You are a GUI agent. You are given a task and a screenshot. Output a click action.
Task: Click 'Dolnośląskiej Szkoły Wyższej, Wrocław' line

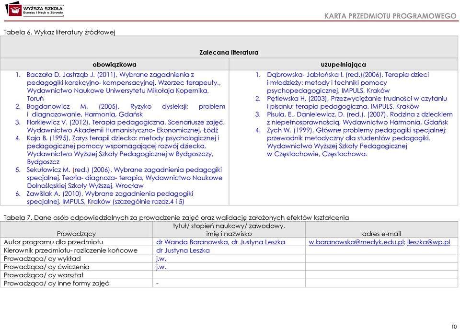click(x=85, y=186)
